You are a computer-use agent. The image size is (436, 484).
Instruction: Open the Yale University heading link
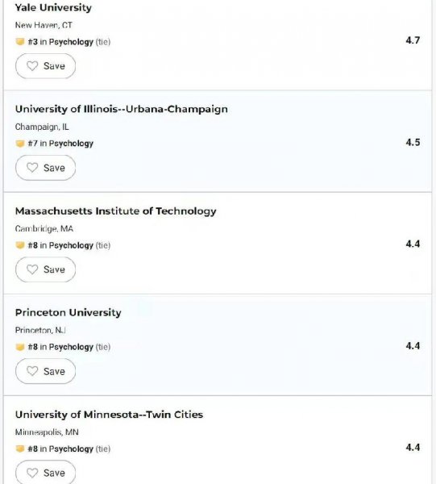click(53, 8)
